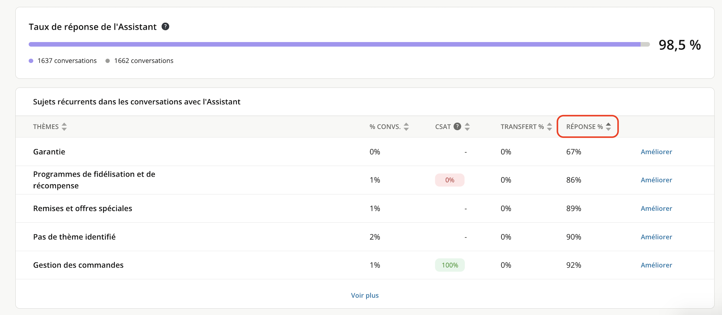Click the green 100% CSAT badge

[450, 265]
